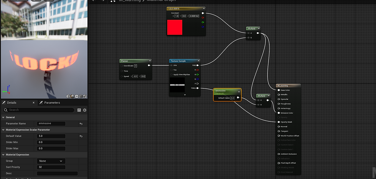
Task: Click the emmssive parameter node output pin
Action: (x=238, y=98)
